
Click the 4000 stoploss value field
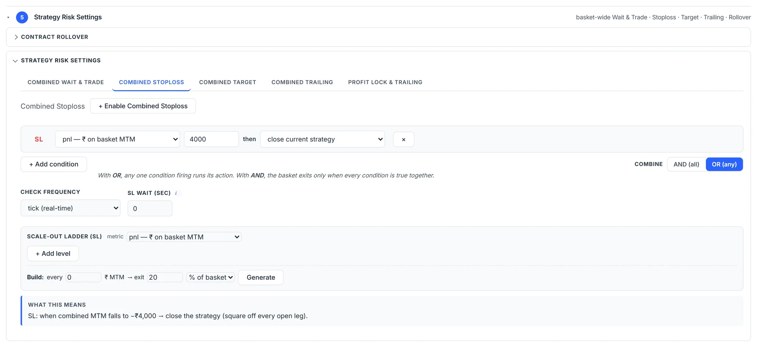211,139
